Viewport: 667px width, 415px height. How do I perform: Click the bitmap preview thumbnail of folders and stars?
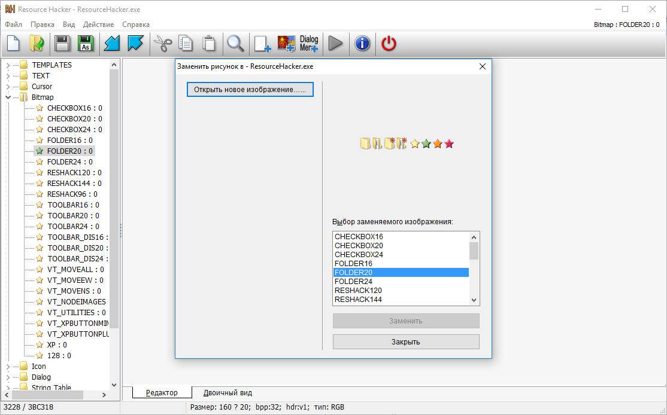(x=407, y=144)
